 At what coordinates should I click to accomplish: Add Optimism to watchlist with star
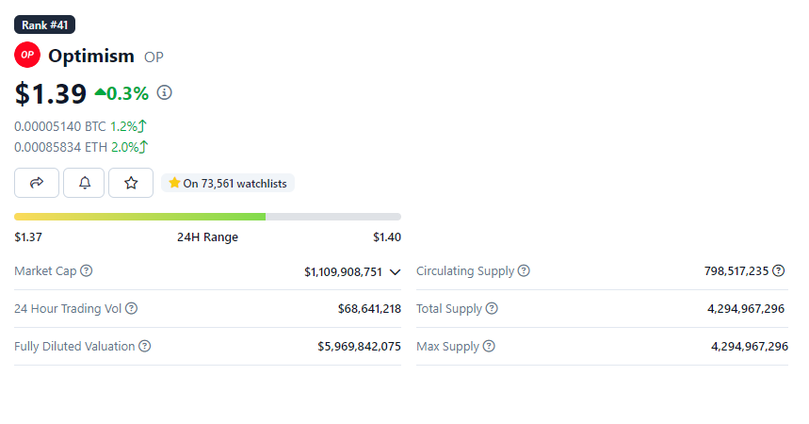(131, 183)
